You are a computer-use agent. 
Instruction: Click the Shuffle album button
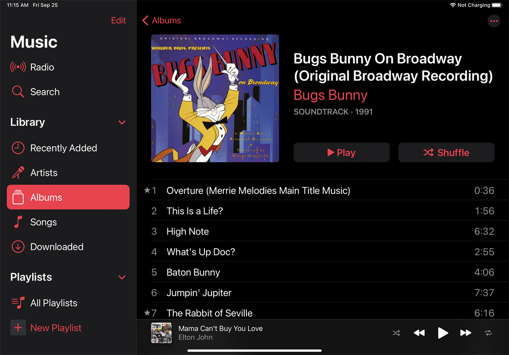point(446,153)
